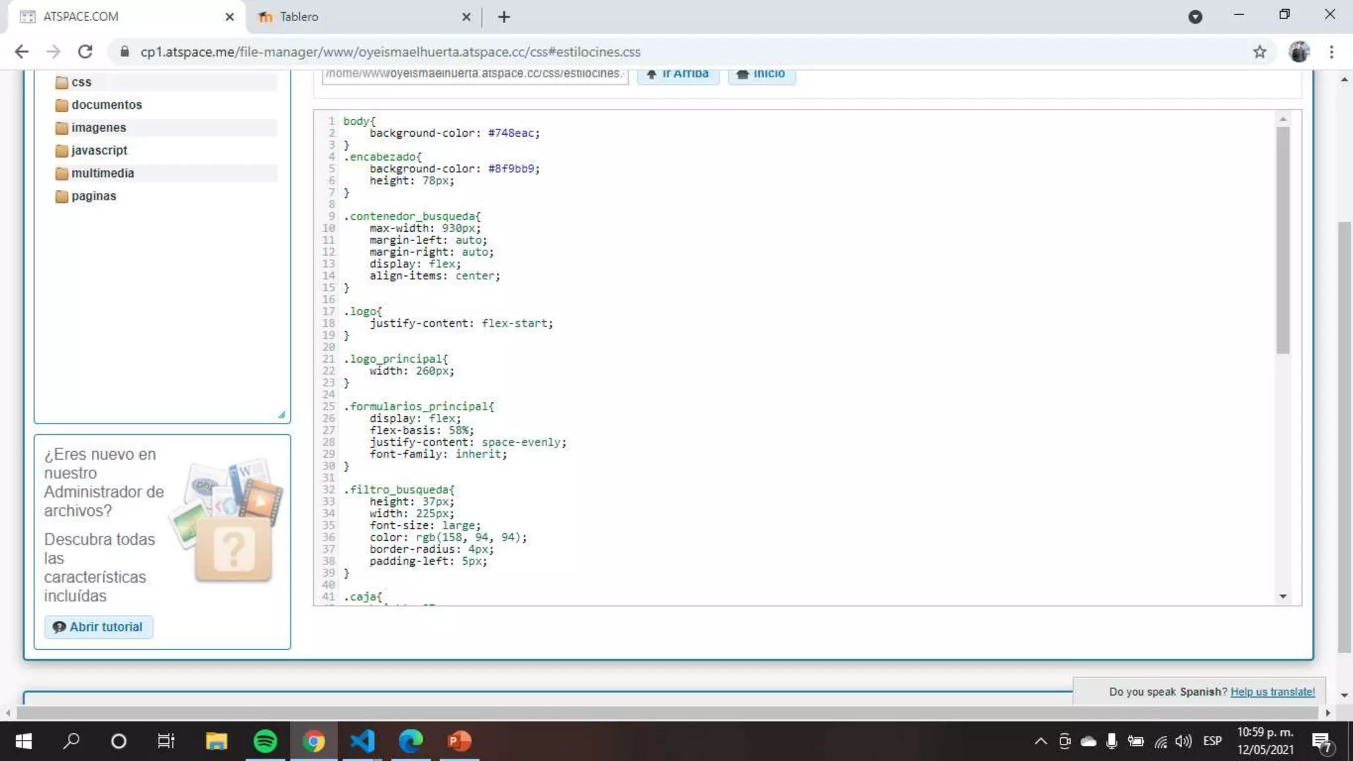This screenshot has height=761, width=1353.
Task: Open Spotify from the taskbar
Action: coord(265,741)
